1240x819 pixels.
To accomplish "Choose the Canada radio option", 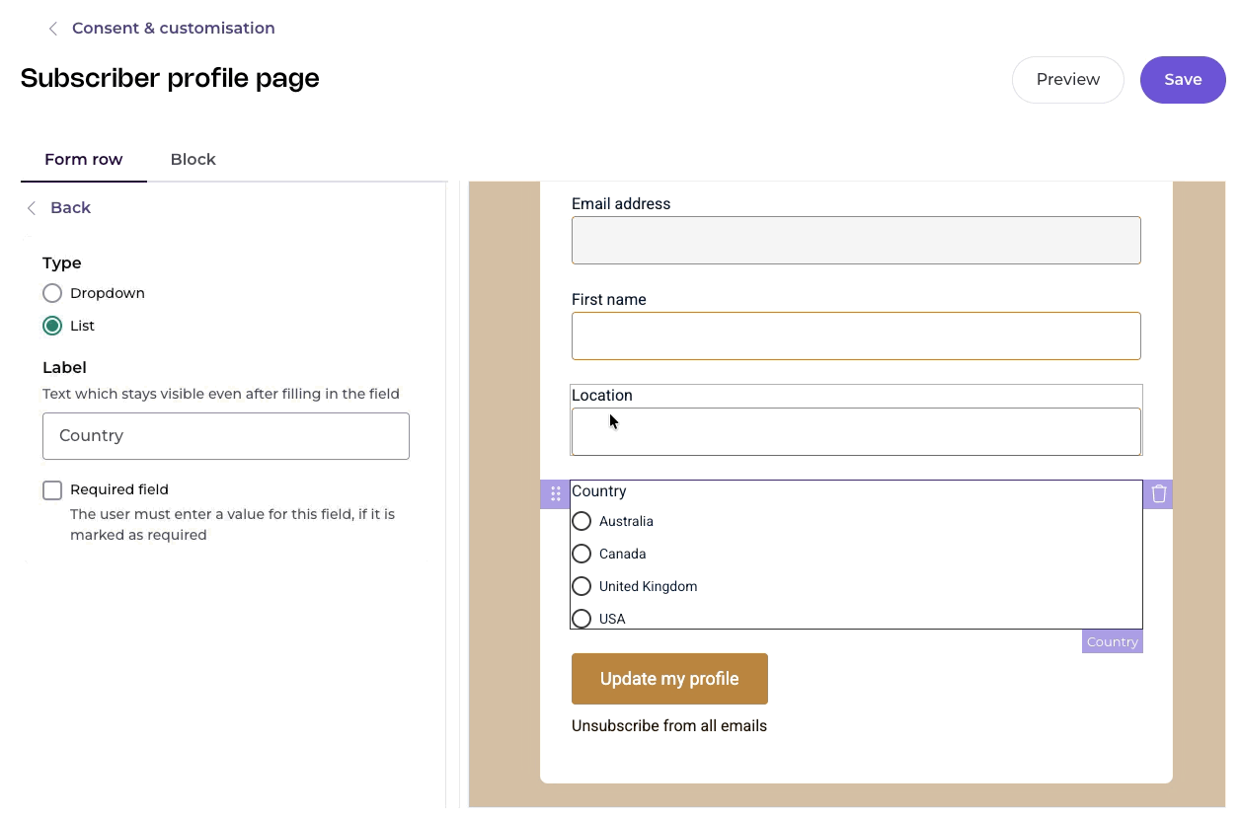I will [581, 554].
